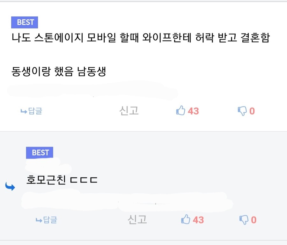The image size is (287, 245).
Task: Reply to the 호모근친 comment via 답글
Action: coord(46,220)
